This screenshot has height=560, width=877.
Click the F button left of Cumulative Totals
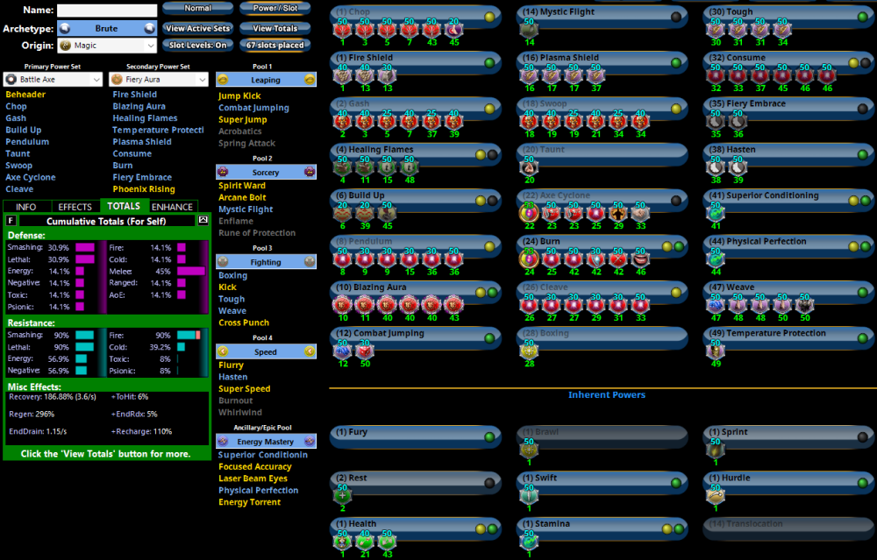pyautogui.click(x=11, y=221)
